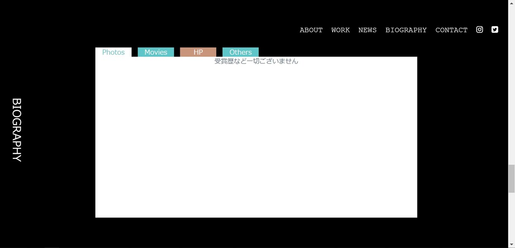Go to ABOUT in the navigation

click(x=311, y=30)
